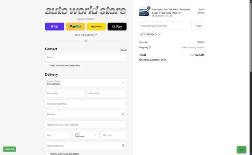Click the address search magnifier icon
Screen dimensions: 252x155
coord(123,114)
